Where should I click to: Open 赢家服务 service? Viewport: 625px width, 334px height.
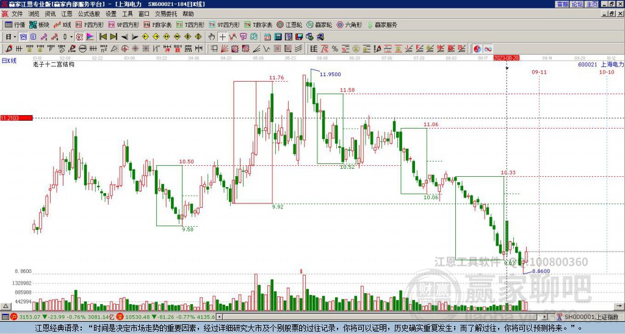(x=382, y=24)
